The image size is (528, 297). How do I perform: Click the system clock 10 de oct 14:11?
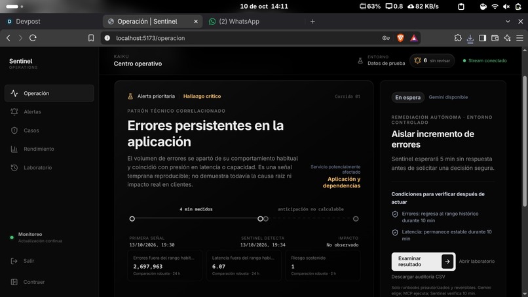pyautogui.click(x=264, y=7)
